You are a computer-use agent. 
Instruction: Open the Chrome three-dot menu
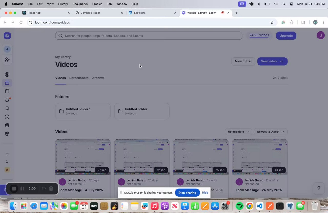323,22
